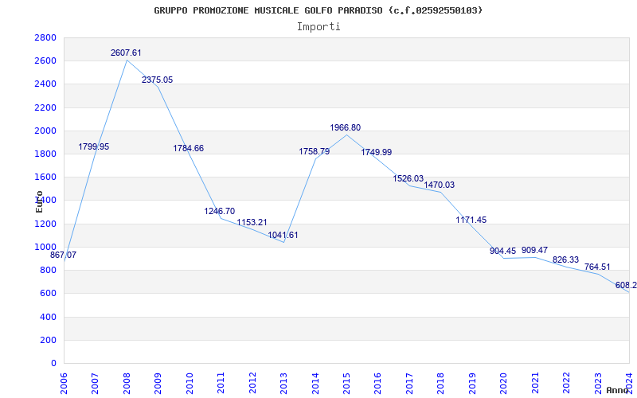Click x-axis year 2022
Viewport: 637px width, 398px height.
566,383
